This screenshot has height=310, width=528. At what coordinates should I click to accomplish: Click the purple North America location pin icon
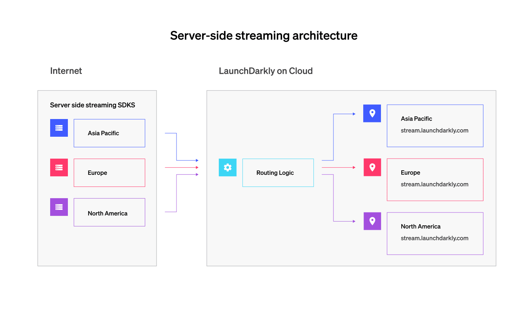[372, 221]
